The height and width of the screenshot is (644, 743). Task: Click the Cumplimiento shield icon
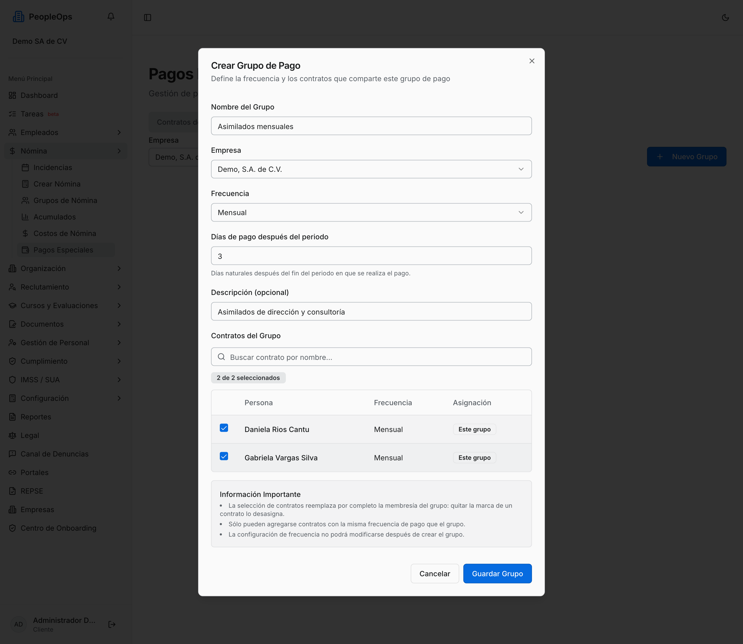point(13,361)
